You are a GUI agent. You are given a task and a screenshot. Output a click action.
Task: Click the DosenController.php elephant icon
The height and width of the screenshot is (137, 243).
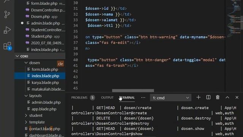[27, 10]
